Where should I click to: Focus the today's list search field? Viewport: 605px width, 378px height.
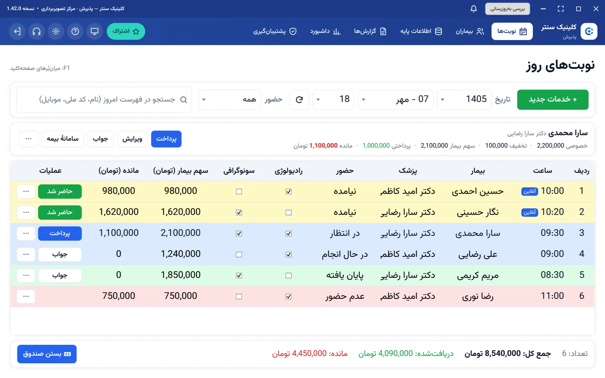point(104,99)
